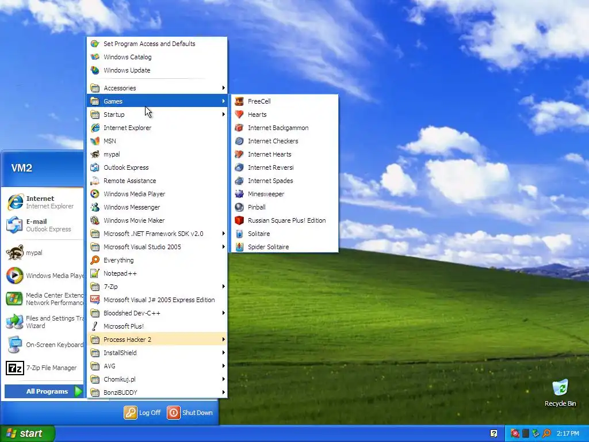
Task: Expand Microsoft Visual Studio 2005 submenu arrow
Action: click(224, 247)
